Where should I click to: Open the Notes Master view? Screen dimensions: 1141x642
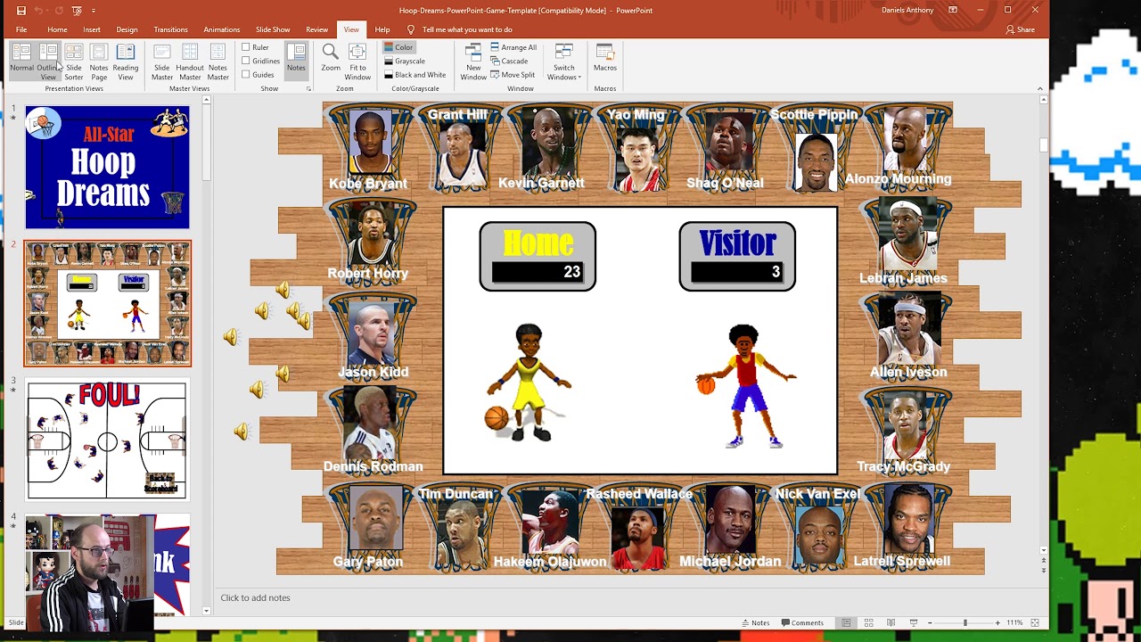click(218, 62)
